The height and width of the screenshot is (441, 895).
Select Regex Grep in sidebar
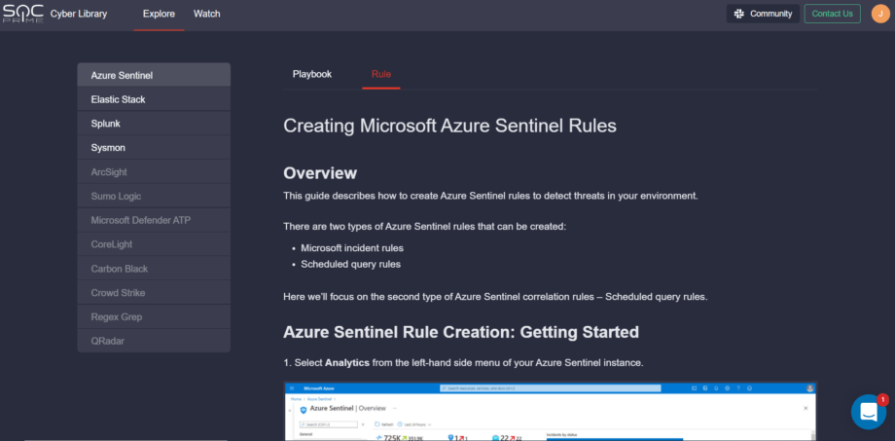[x=154, y=316]
